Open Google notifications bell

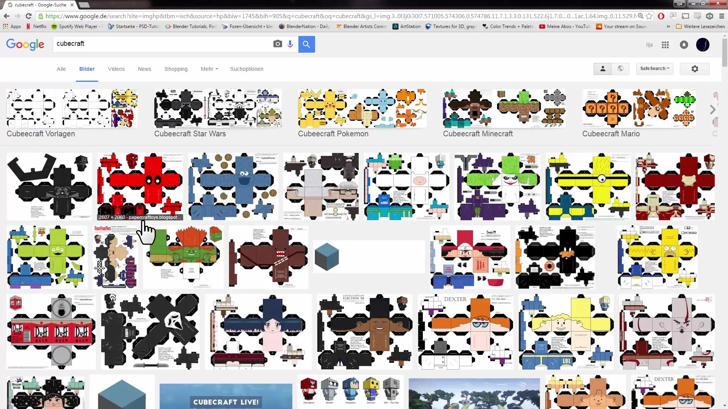(x=684, y=45)
